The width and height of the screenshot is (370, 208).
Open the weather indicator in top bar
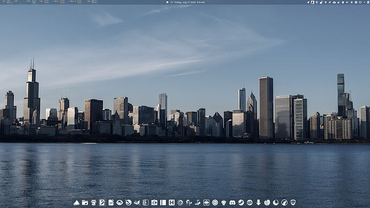(x=170, y=2)
